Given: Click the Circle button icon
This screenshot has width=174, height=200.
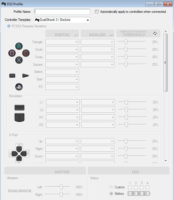Looking at the screenshot, I should pyautogui.click(x=26, y=53).
